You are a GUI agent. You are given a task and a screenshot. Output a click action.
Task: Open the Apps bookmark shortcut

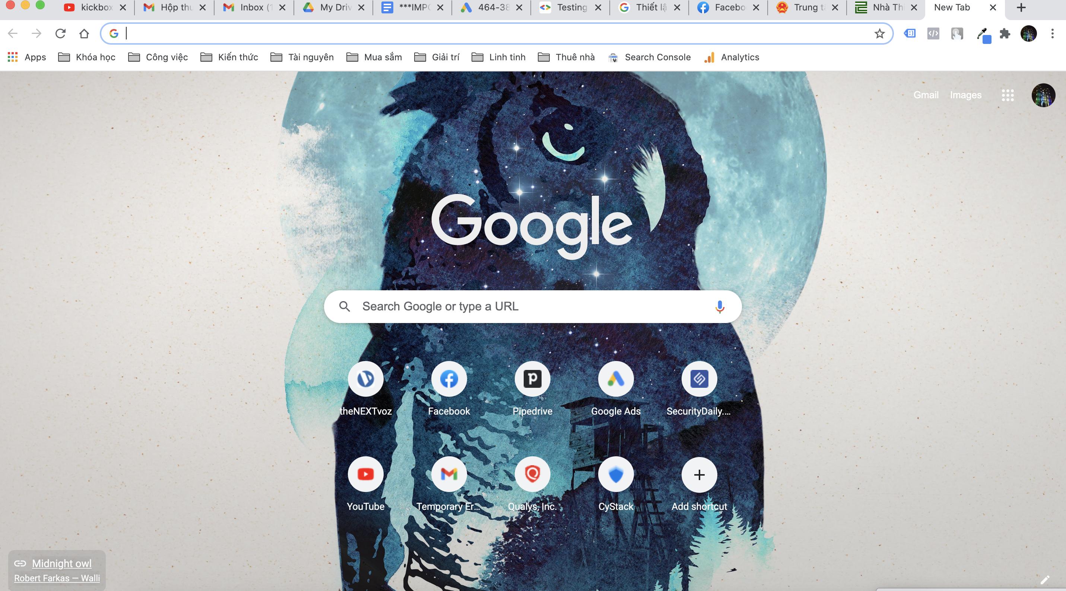pos(27,57)
